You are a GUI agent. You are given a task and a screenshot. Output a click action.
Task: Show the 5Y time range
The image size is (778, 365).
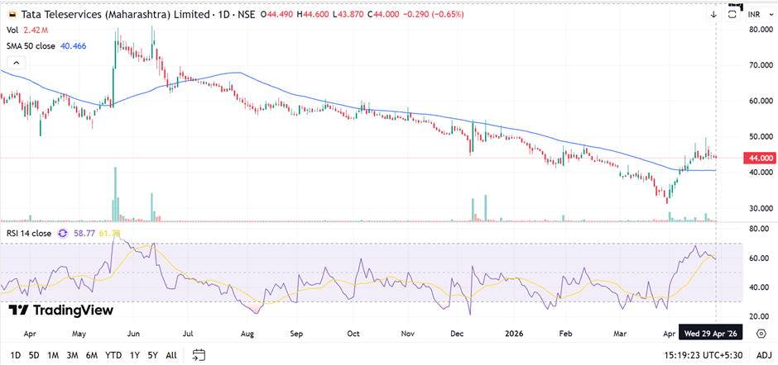click(153, 355)
